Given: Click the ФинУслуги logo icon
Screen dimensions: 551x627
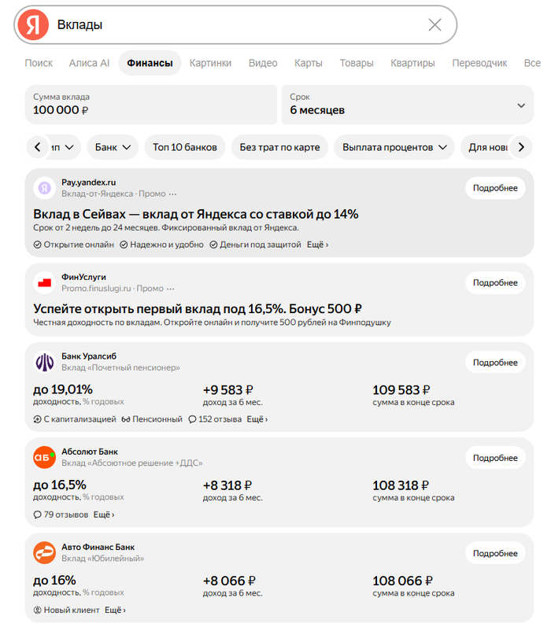Looking at the screenshot, I should coord(44,282).
